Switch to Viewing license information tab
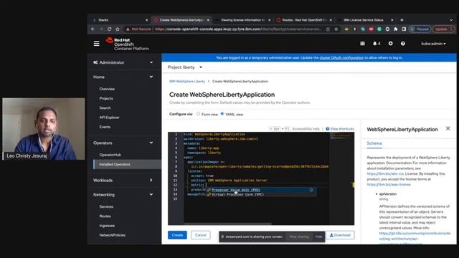 242,20
